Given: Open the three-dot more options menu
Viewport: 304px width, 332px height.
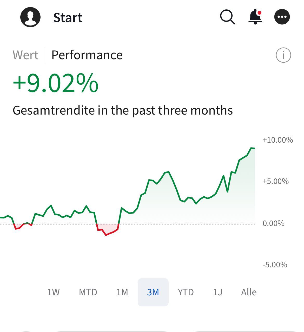Looking at the screenshot, I should click(282, 17).
